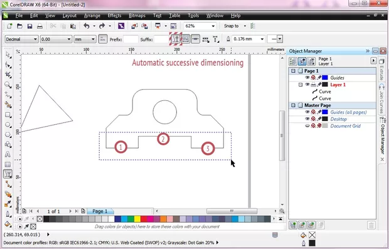Screen dimensions: 389x249
Task: Select the Shape edit tool
Action: 8,65
